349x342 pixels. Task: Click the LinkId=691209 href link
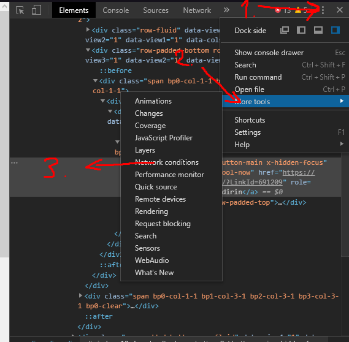click(x=252, y=182)
